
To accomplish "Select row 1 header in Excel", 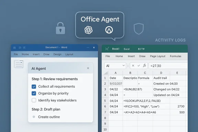I will [x=105, y=78].
